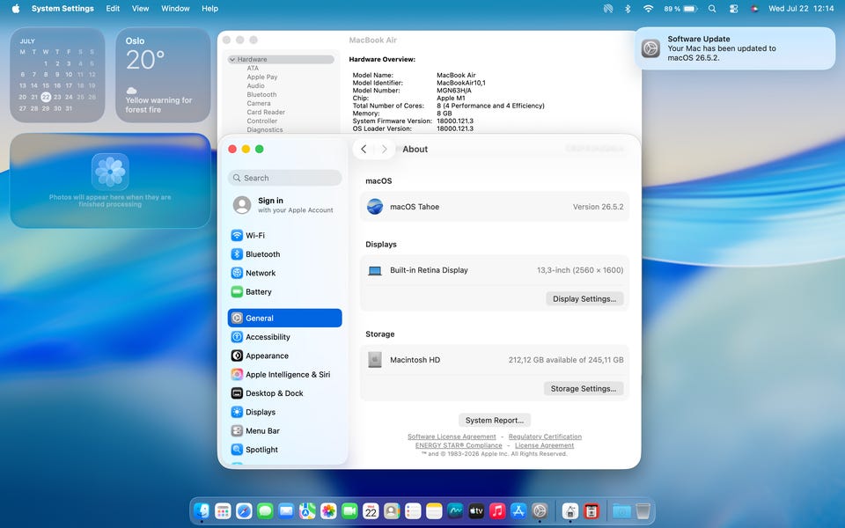Screen dimensions: 845x528
Task: Open the battery status showing 89 %
Action: 680,9
